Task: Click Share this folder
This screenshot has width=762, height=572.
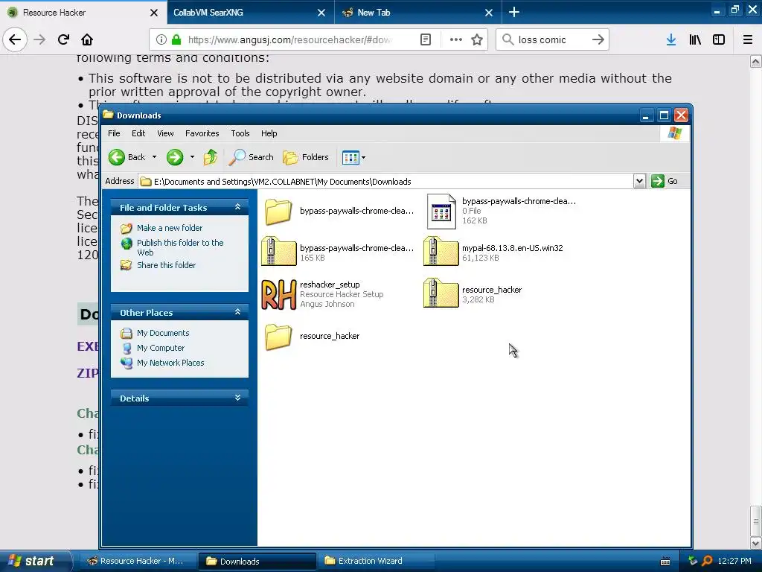Action: (x=166, y=265)
